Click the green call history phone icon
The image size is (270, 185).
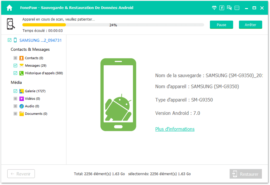coord(22,73)
